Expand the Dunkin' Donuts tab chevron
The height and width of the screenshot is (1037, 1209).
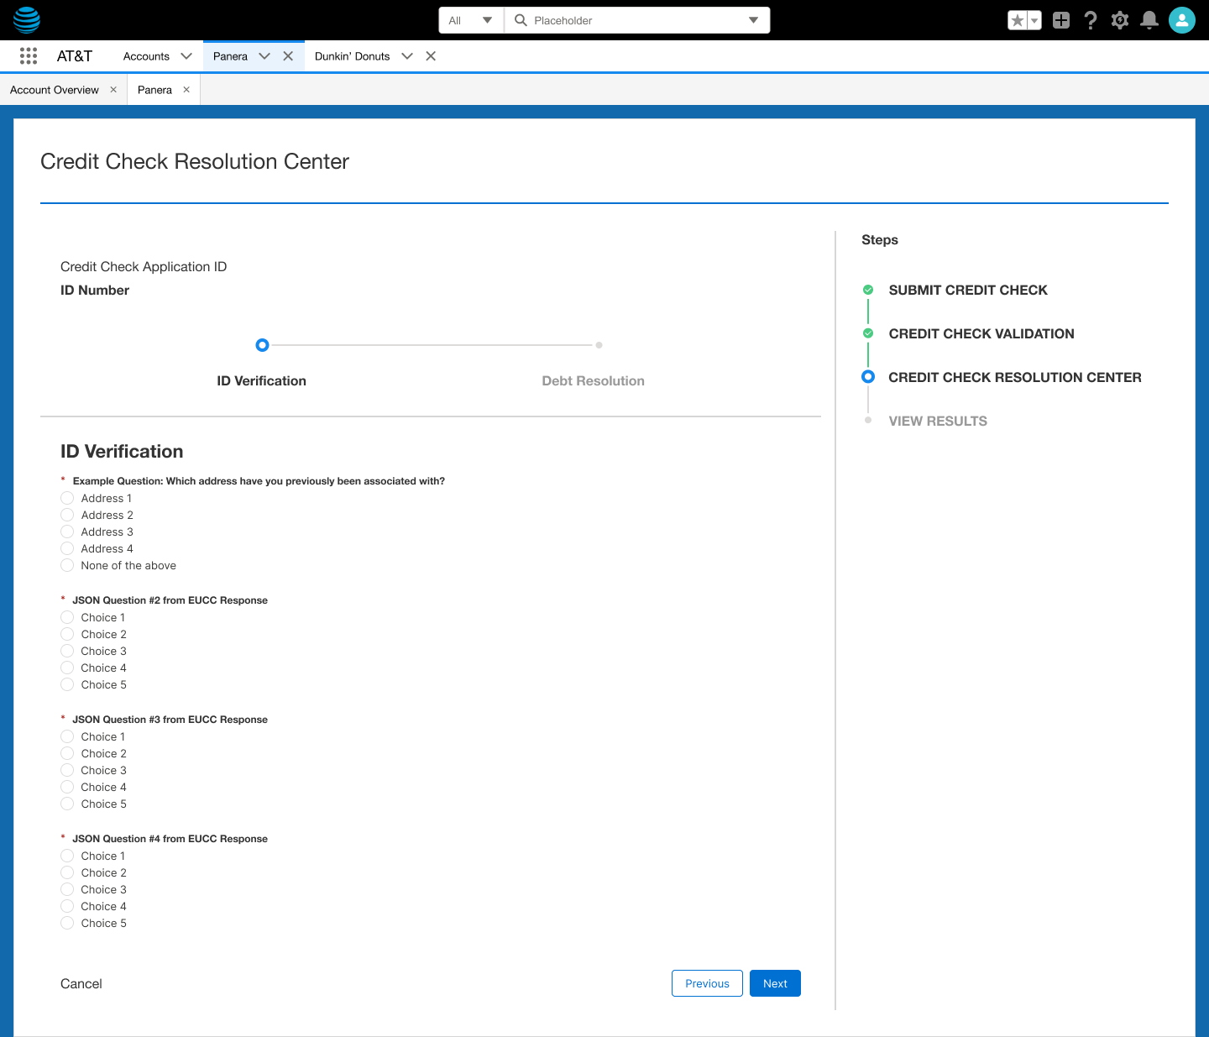[x=407, y=56]
